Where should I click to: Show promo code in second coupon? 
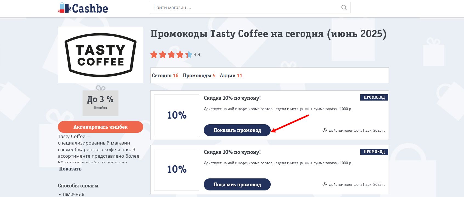click(237, 185)
